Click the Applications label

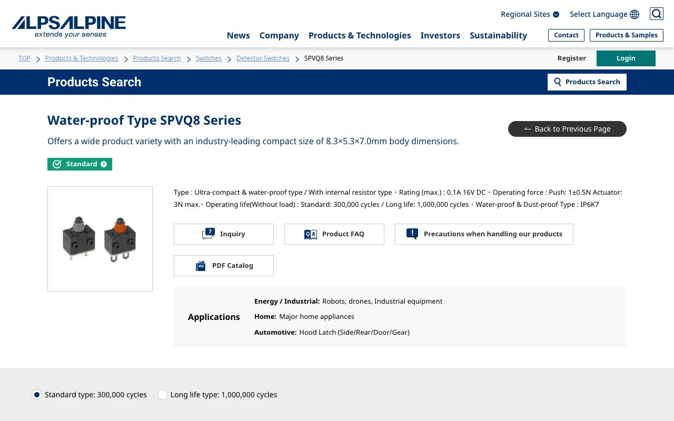pos(214,317)
